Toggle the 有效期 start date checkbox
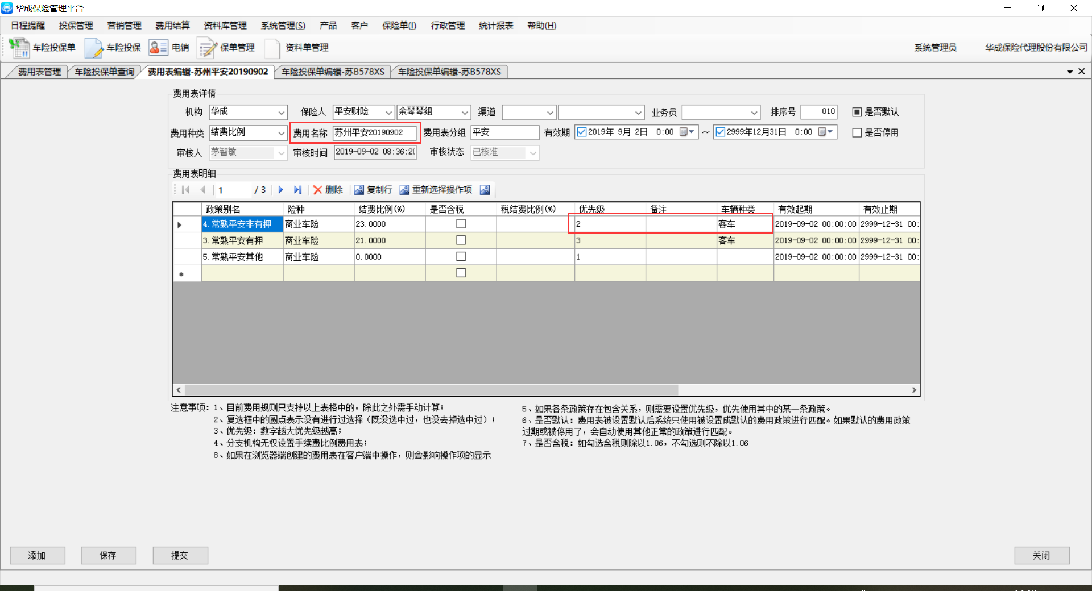This screenshot has height=591, width=1092. pyautogui.click(x=581, y=132)
